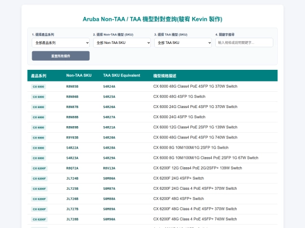Screen dimensions: 305x228
Task: Click TAA SKU cell S4R26A
Action: [x=109, y=107]
